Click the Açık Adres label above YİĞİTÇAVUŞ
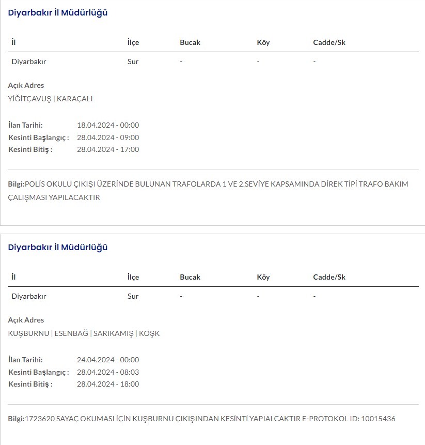The height and width of the screenshot is (445, 425). pyautogui.click(x=26, y=85)
